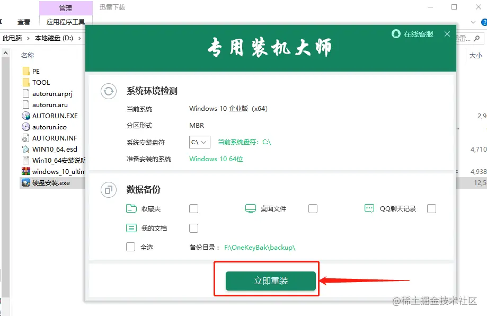Click the 桌面文件 monitor icon

(x=250, y=208)
